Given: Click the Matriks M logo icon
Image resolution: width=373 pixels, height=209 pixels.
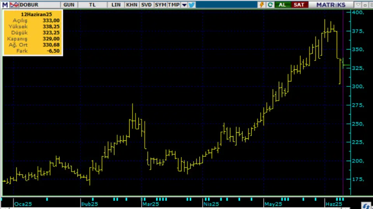Looking at the screenshot, I should (x=4, y=5).
